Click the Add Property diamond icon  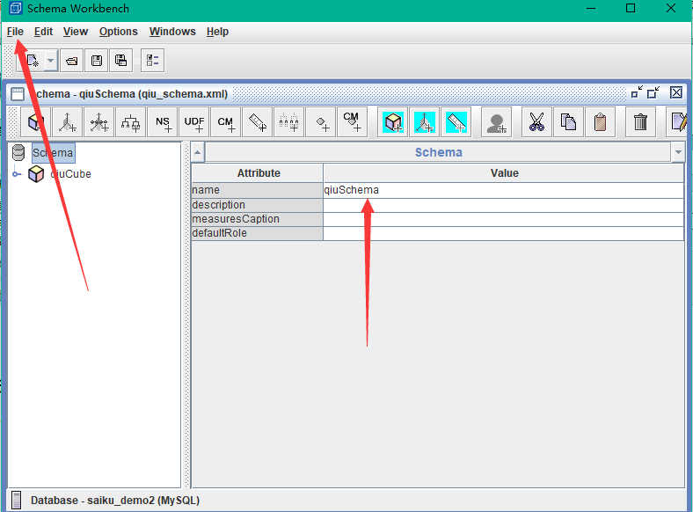[320, 122]
